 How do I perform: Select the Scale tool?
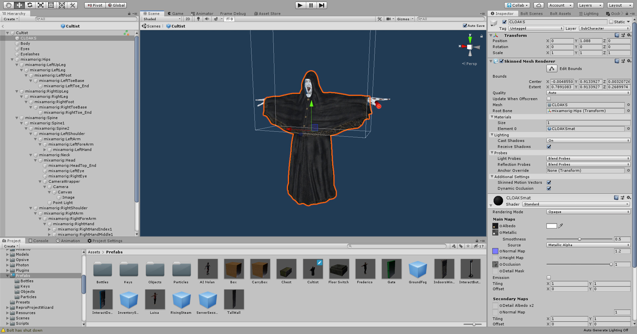(40, 5)
